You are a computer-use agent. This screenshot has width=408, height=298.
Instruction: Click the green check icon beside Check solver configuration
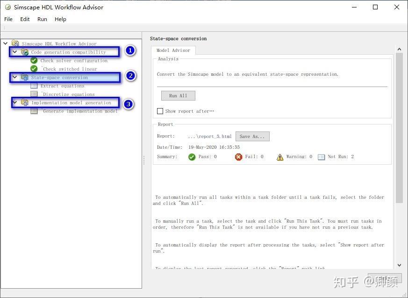coord(34,60)
